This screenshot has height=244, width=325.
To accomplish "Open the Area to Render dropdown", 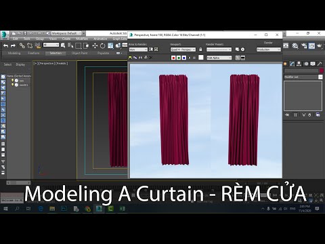I will (x=138, y=49).
